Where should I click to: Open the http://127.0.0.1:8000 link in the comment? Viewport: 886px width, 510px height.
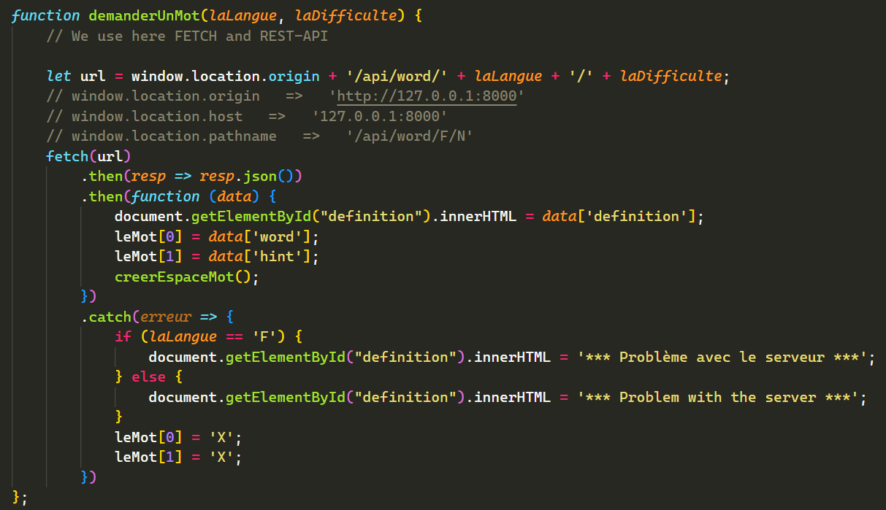(x=427, y=96)
